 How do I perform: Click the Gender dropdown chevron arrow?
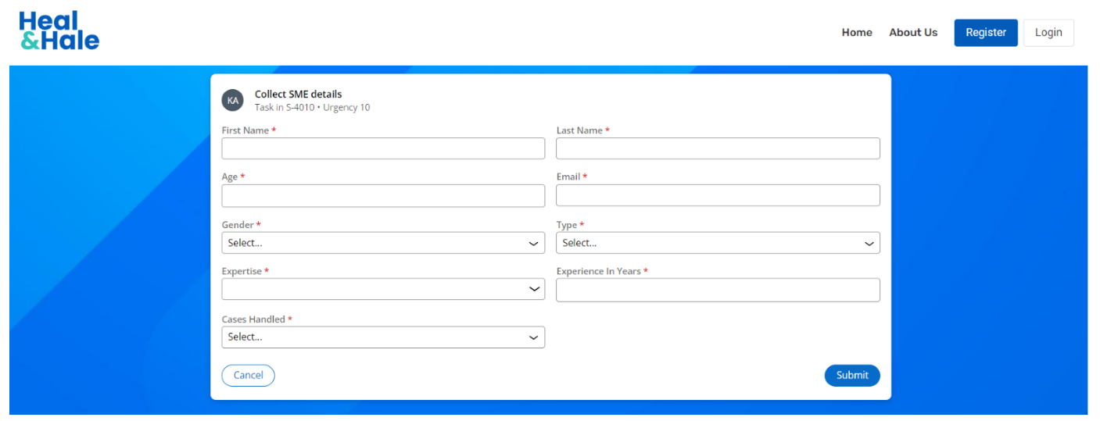[533, 244]
